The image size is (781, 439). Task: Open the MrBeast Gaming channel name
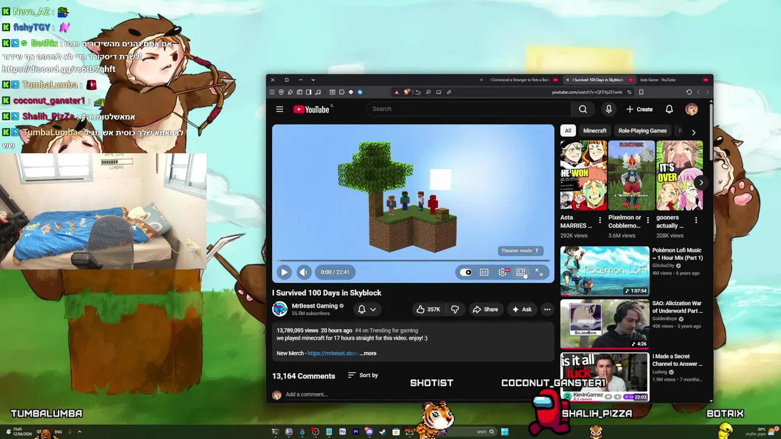pyautogui.click(x=315, y=306)
